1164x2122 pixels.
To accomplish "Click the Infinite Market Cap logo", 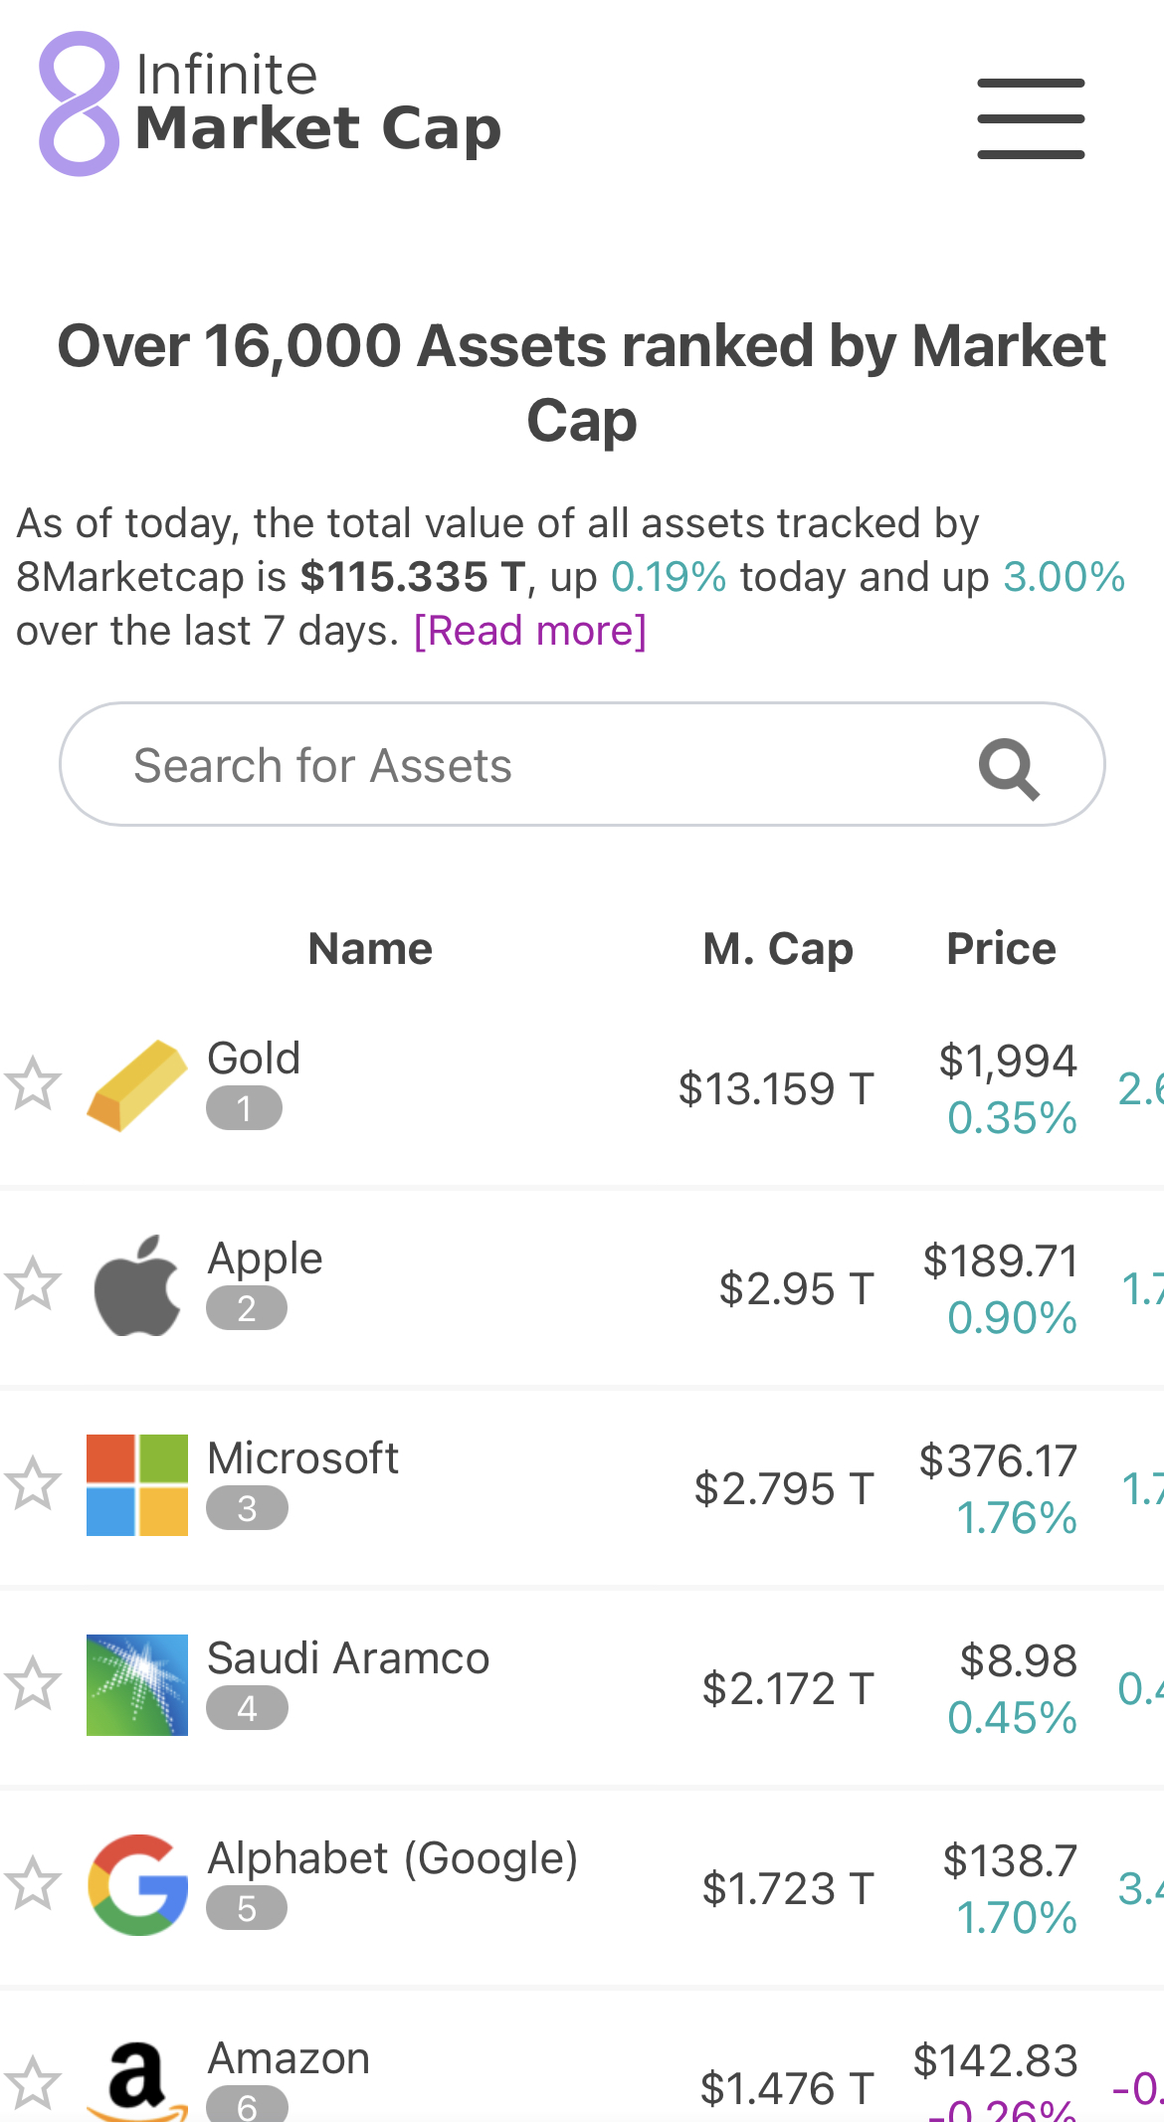I will pos(270,104).
